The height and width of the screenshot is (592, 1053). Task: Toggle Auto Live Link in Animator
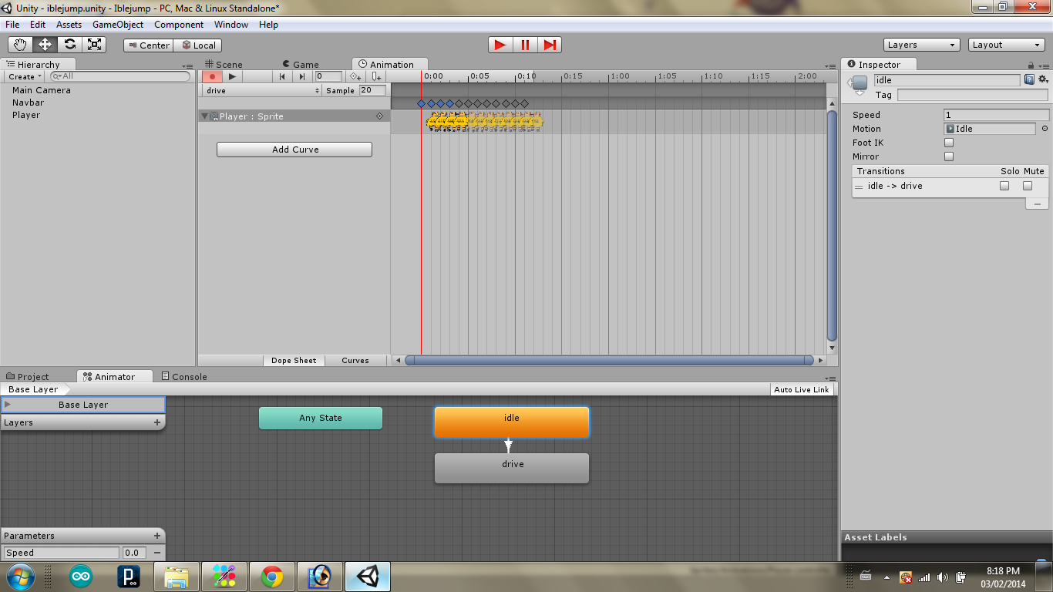[x=802, y=390]
